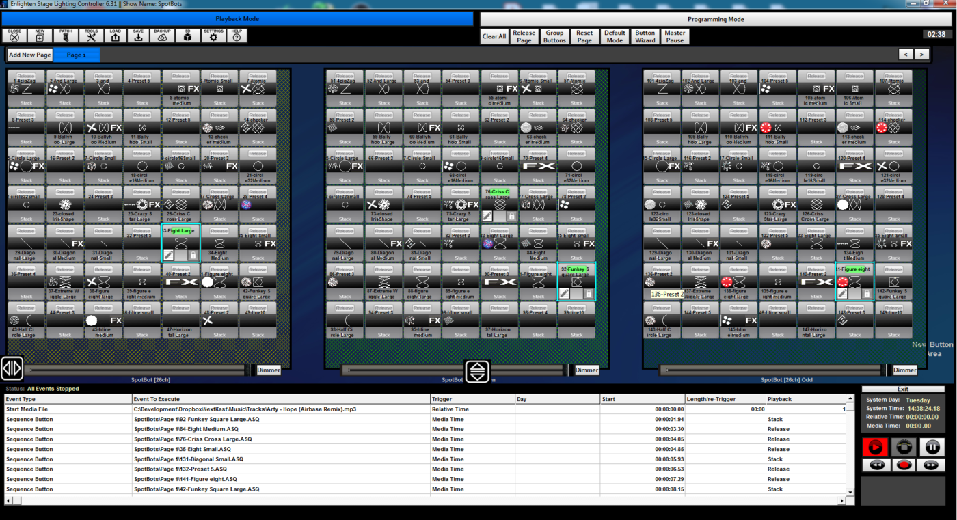Click the previous page arrow above the grid
This screenshot has width=957, height=520.
(905, 54)
